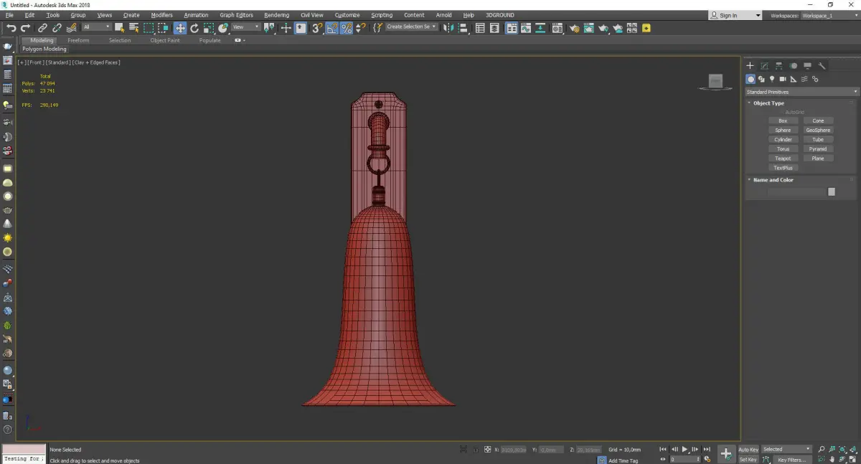Select the Select Object tool
This screenshot has height=464, width=861.
120,28
